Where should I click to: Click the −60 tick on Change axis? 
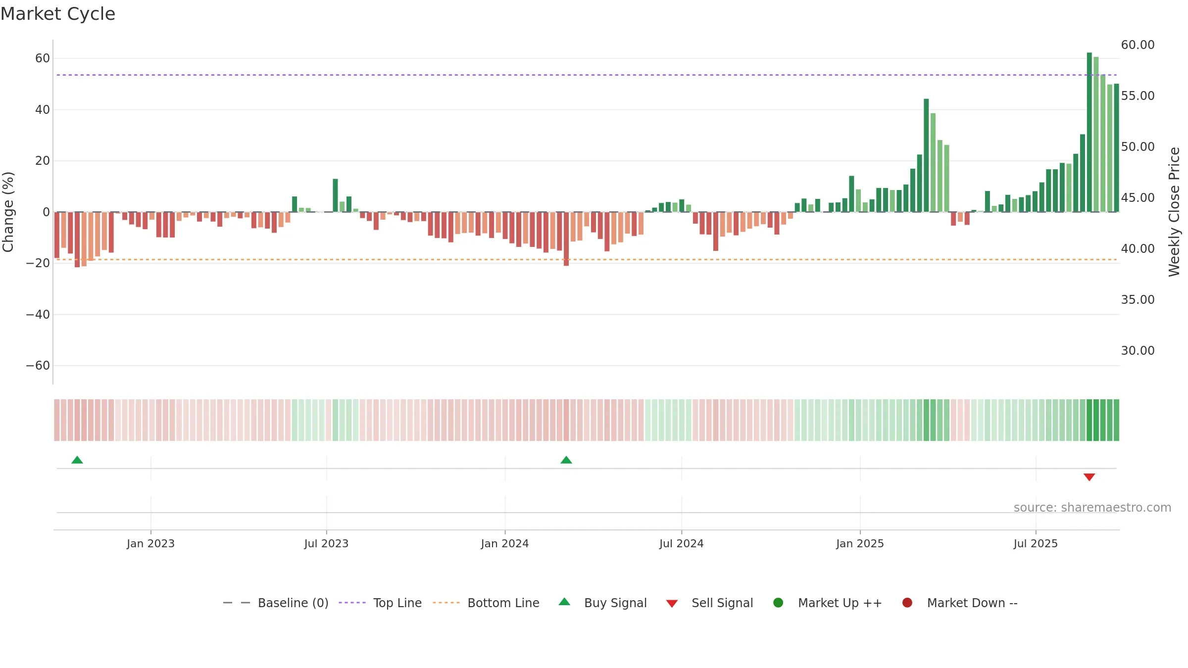pyautogui.click(x=38, y=366)
